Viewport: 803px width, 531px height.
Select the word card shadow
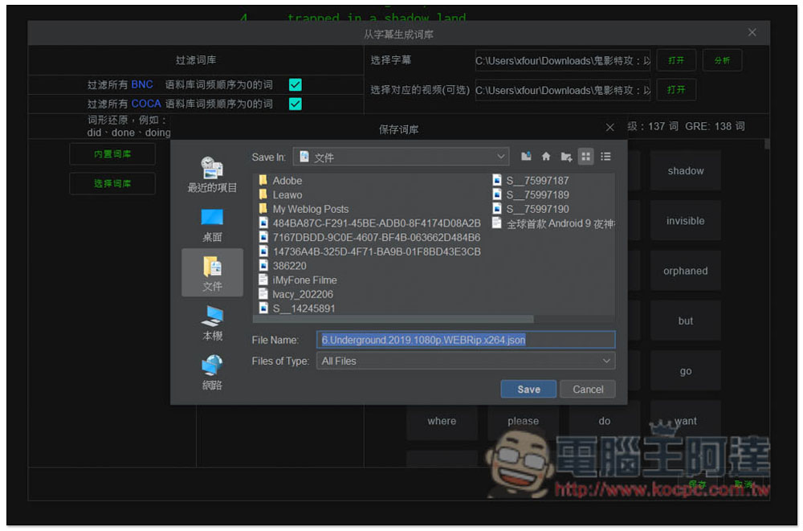tap(685, 170)
